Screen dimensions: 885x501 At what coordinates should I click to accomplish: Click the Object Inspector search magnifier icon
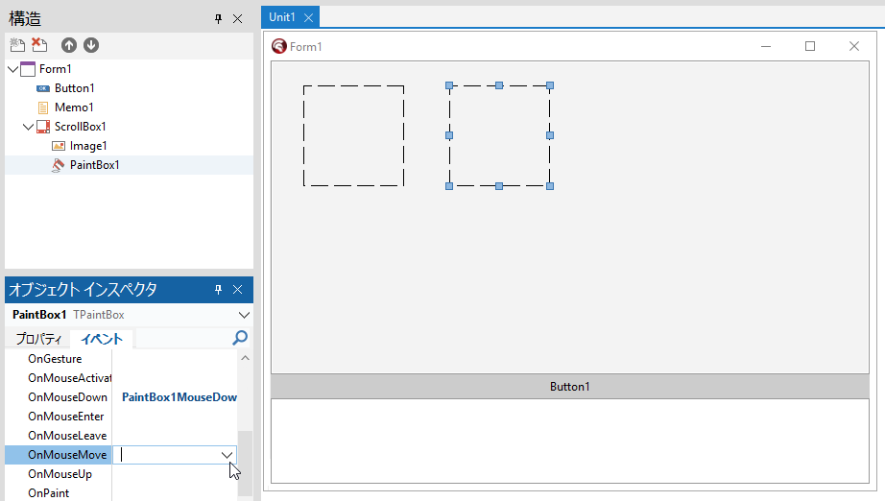point(240,338)
